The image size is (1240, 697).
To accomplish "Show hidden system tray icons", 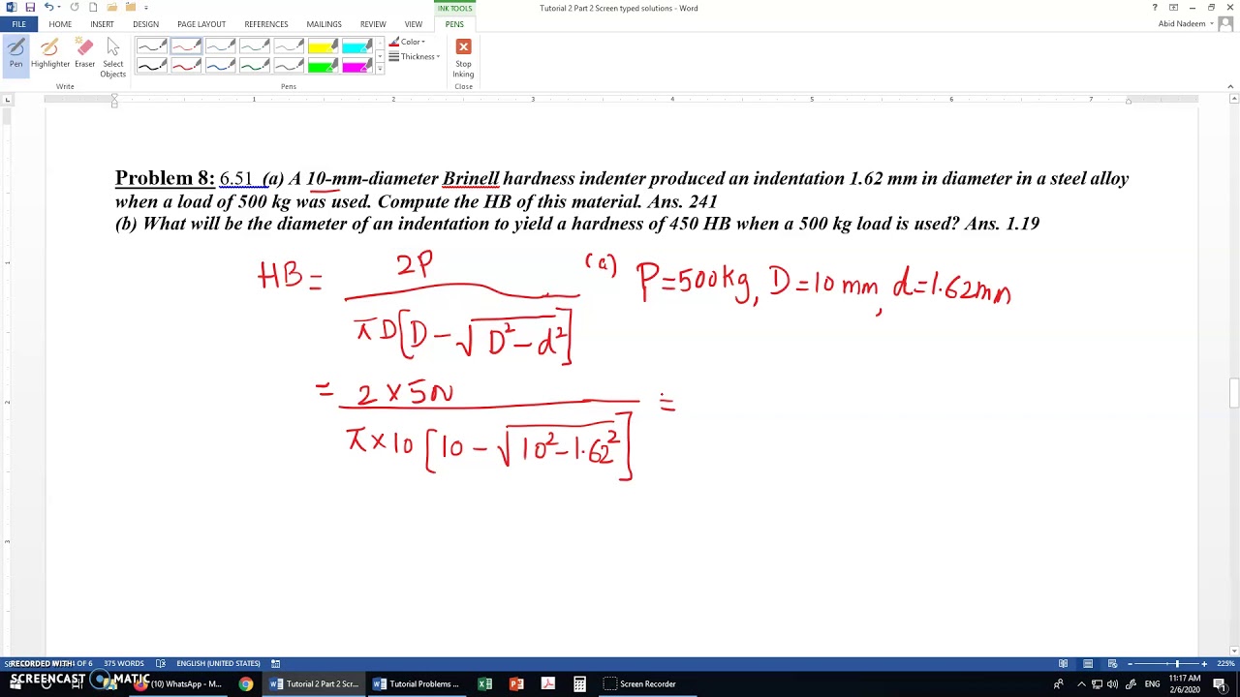I will (1081, 683).
